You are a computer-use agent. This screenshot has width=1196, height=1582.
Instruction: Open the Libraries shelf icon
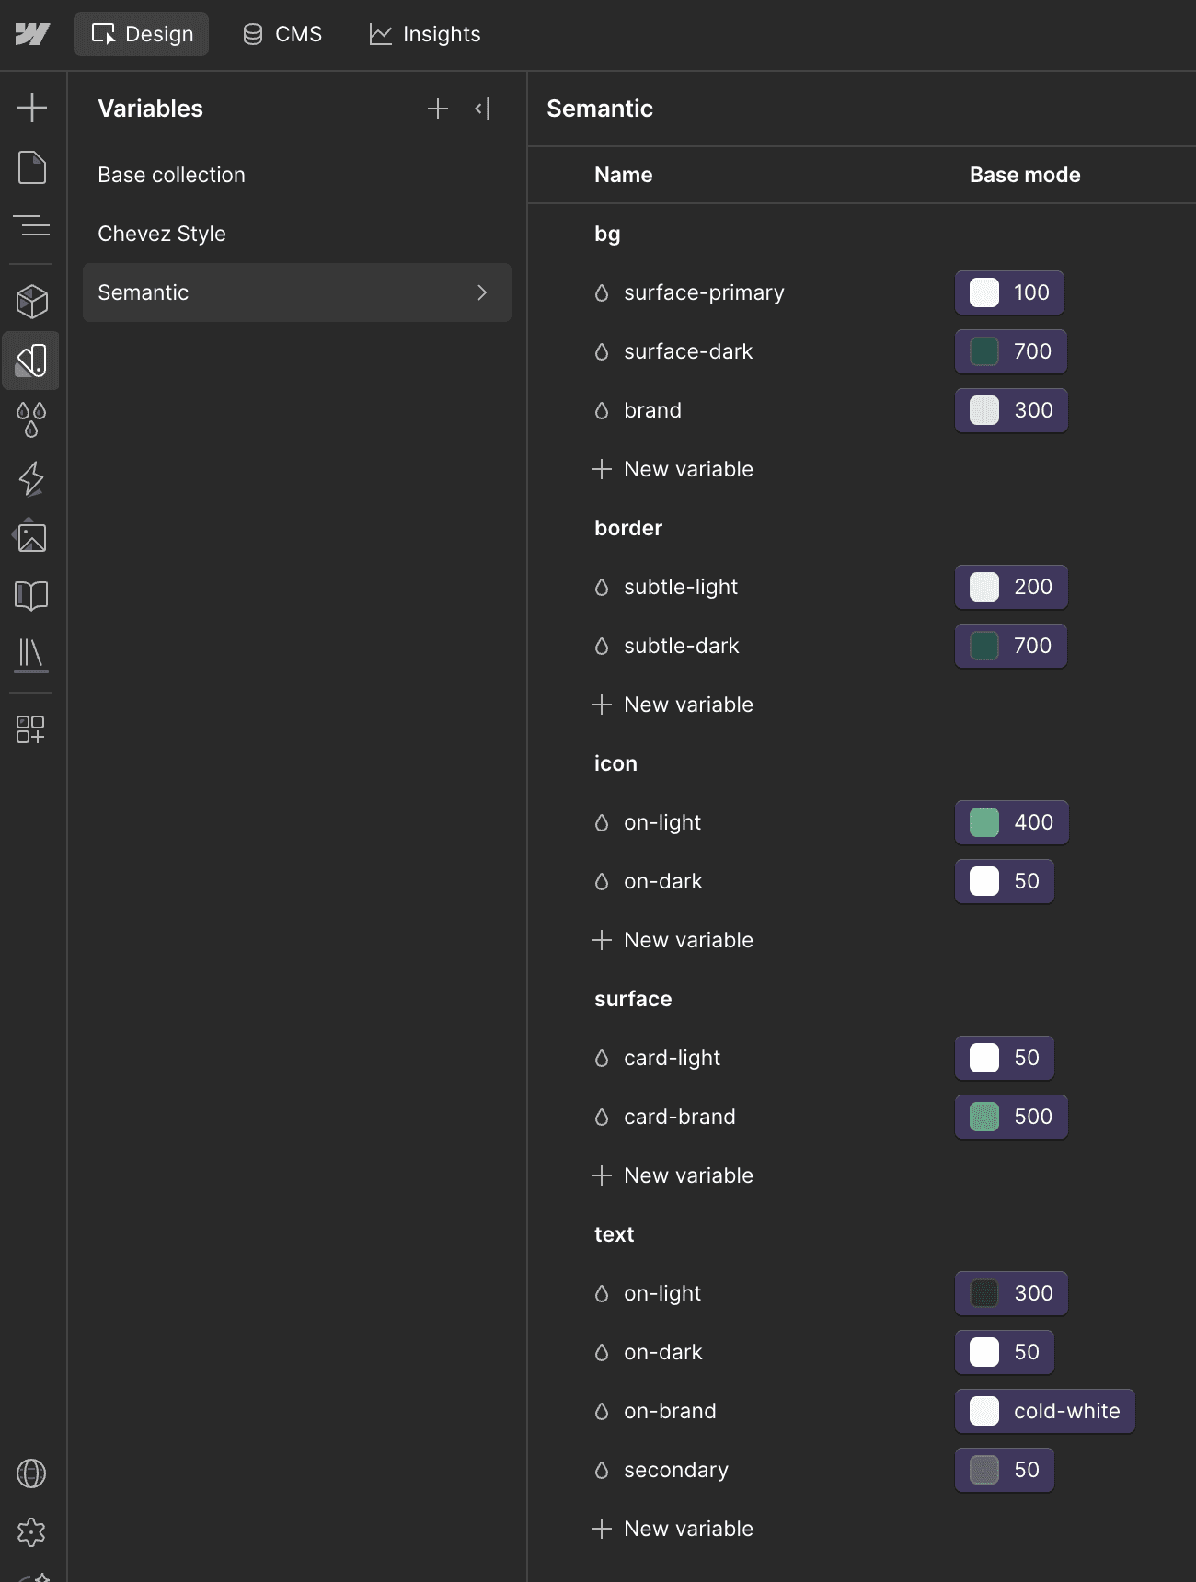tap(32, 654)
